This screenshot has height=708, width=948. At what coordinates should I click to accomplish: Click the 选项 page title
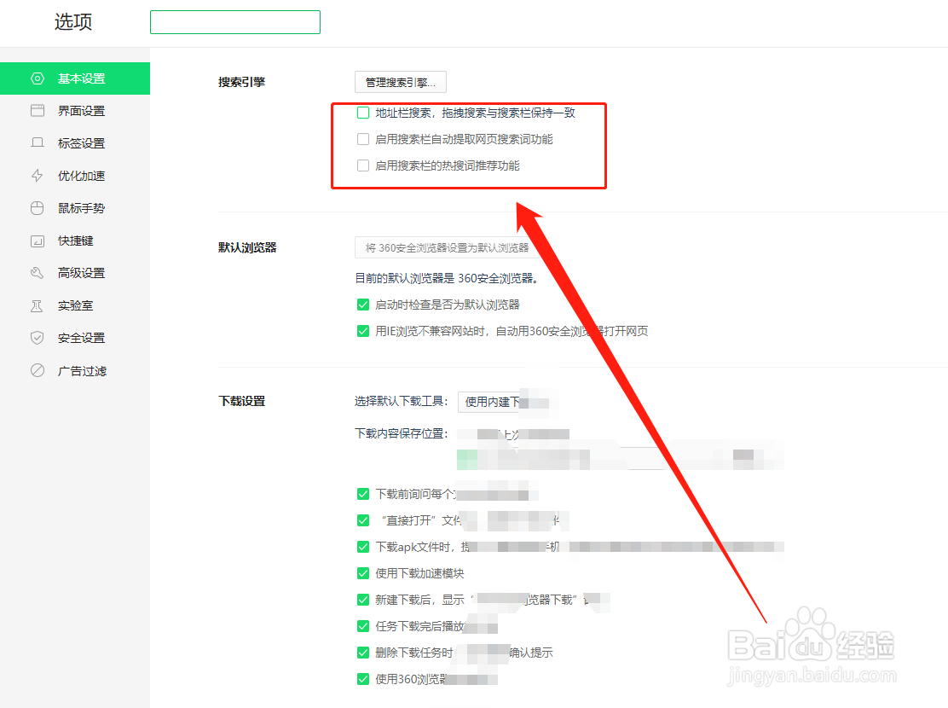pos(73,22)
